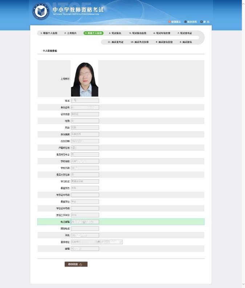Screen dimensions: 245x288
Task: Go to step 8 面试报名
Action: [186, 42]
